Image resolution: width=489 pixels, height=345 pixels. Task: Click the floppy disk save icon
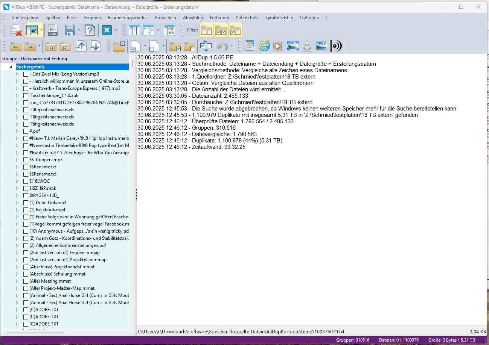coord(70,30)
